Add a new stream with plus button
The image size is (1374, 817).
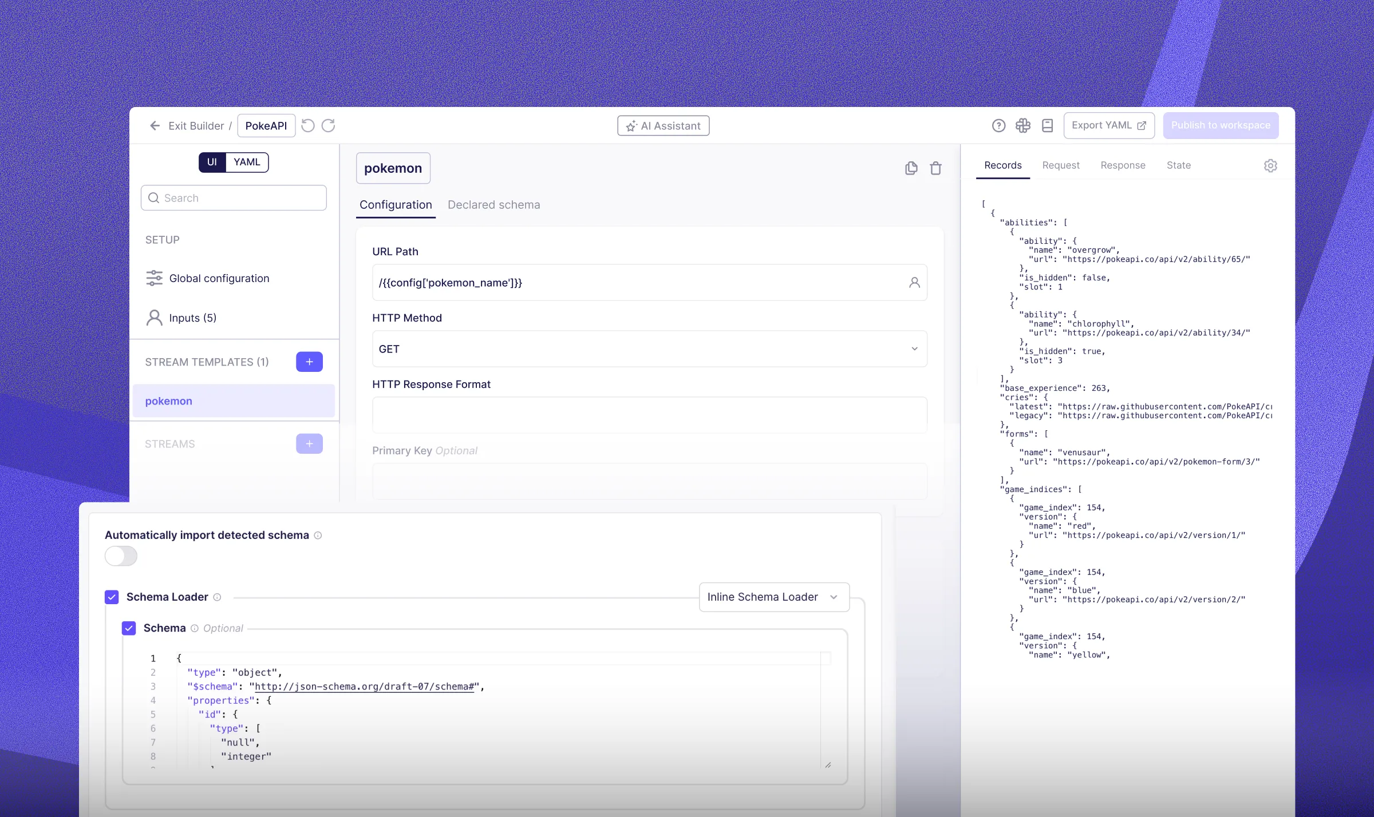(x=309, y=444)
